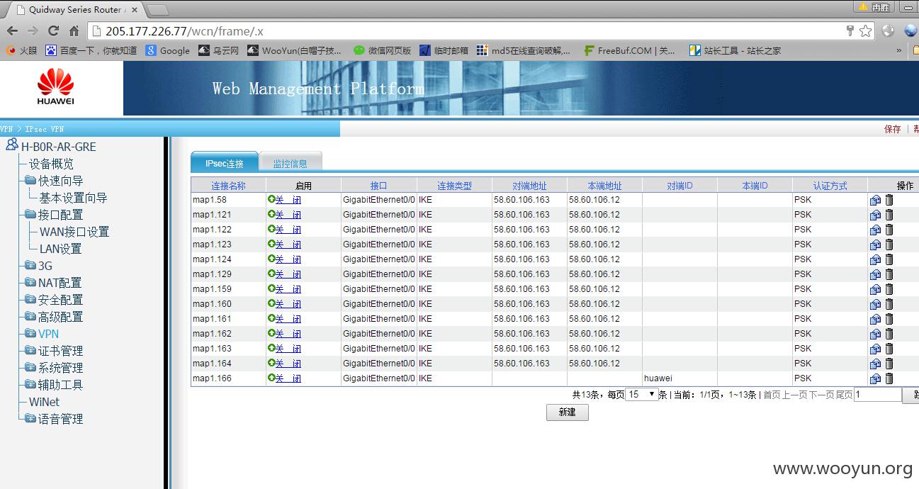Toggle the enable status of map1.124
Viewport: 919px width, 489px height.
coord(284,259)
